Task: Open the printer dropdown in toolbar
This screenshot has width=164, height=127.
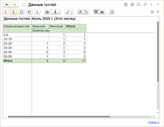Action: (x=48, y=12)
